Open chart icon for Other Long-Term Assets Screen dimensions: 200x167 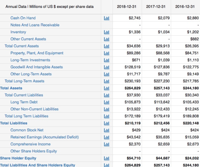click(107, 74)
